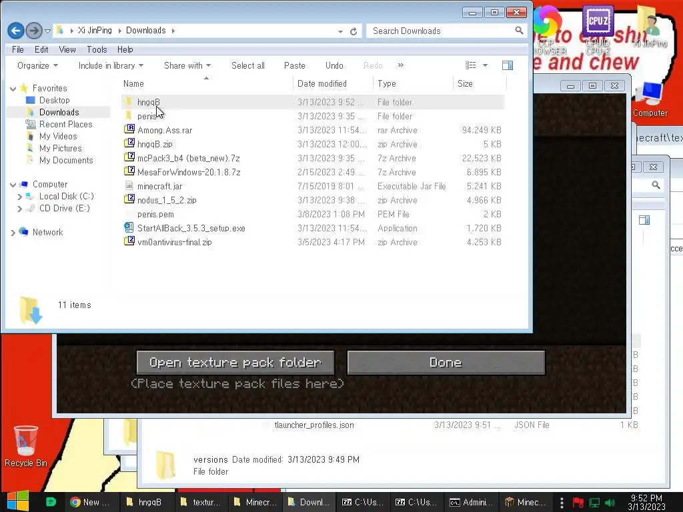
Task: Select My Documents in the sidebar
Action: pos(66,160)
